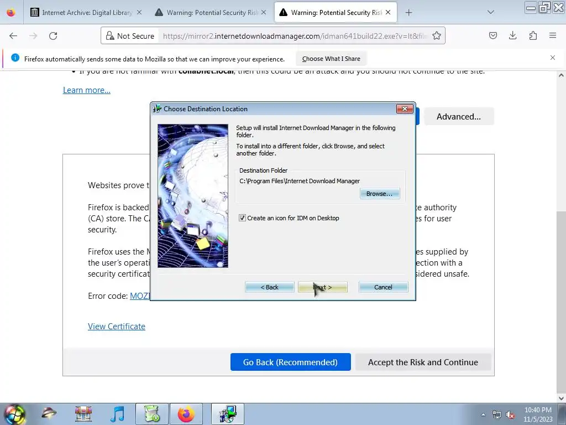566x425 pixels.
Task: Open the MOZI error code link
Action: [x=140, y=296]
